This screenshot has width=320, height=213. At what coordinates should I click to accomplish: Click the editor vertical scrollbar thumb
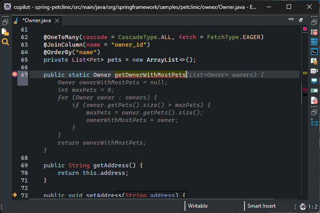[x=301, y=93]
